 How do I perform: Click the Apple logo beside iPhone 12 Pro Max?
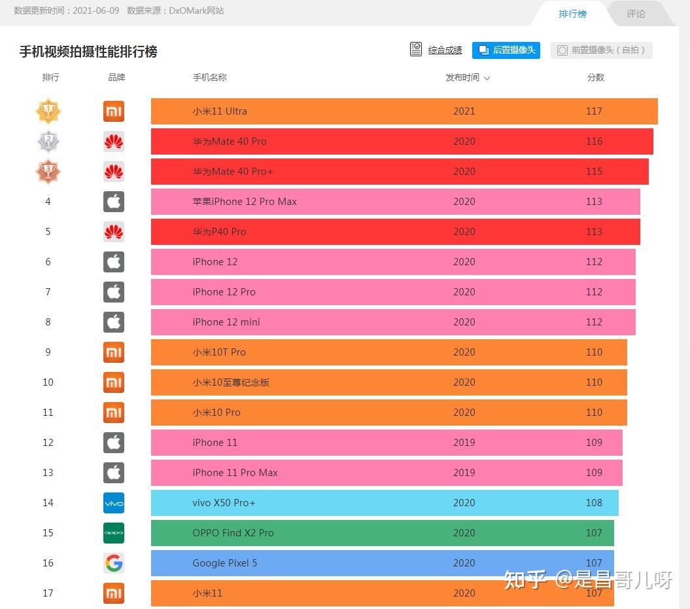tap(114, 202)
